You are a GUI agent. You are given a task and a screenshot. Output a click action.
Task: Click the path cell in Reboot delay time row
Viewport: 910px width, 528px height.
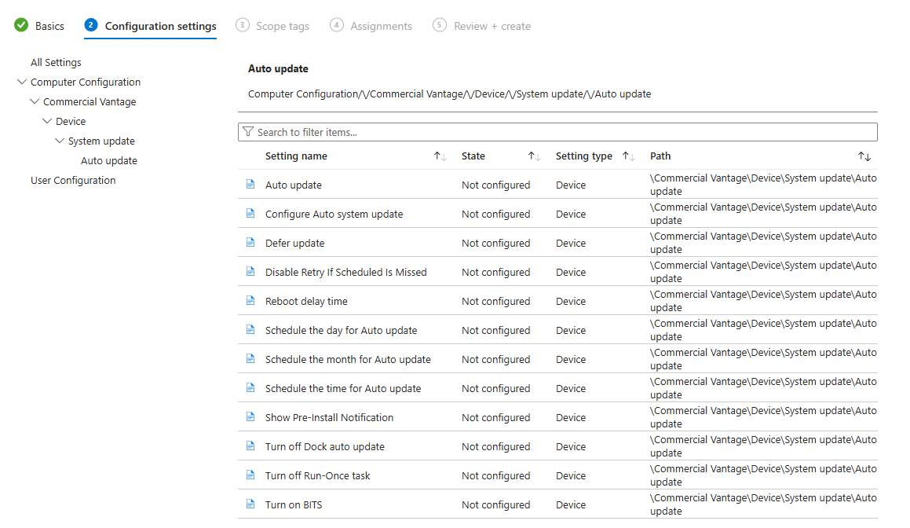tap(763, 301)
